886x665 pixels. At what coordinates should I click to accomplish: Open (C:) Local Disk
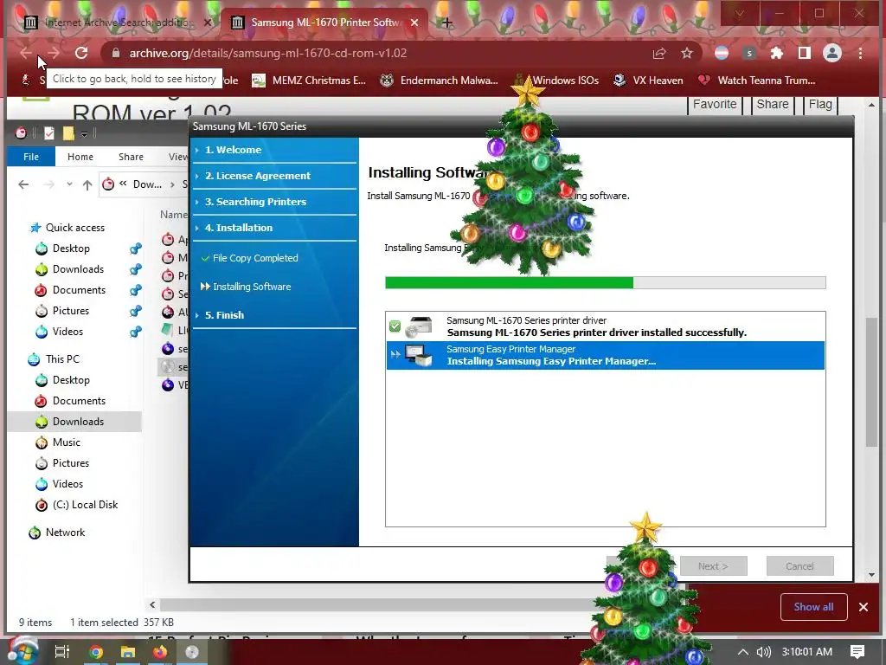[x=76, y=505]
